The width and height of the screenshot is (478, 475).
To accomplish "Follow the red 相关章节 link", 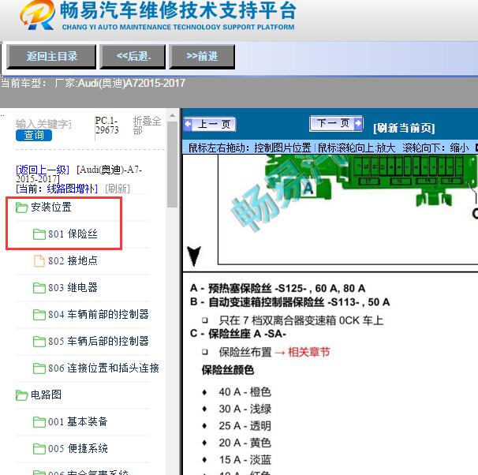I will pyautogui.click(x=309, y=353).
